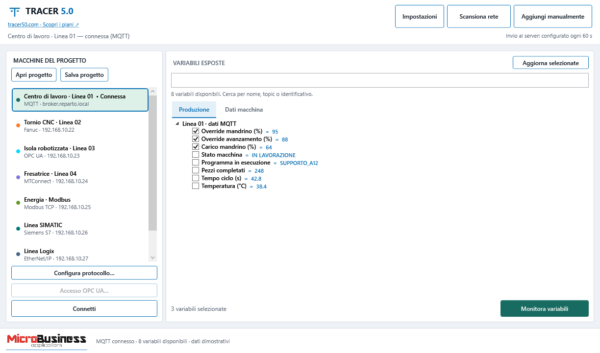Select Isola robotizzata · Linea 03 machine
The width and height of the screenshot is (600, 353).
pyautogui.click(x=80, y=152)
